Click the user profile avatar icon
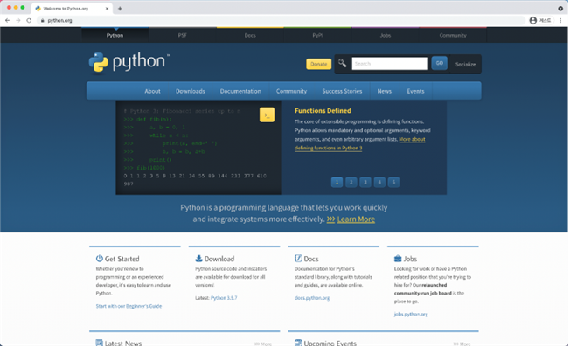Viewport: 570px width, 347px height. (533, 20)
